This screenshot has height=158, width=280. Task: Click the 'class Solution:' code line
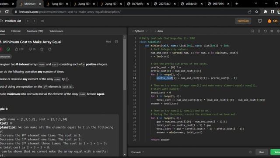[x=150, y=42]
